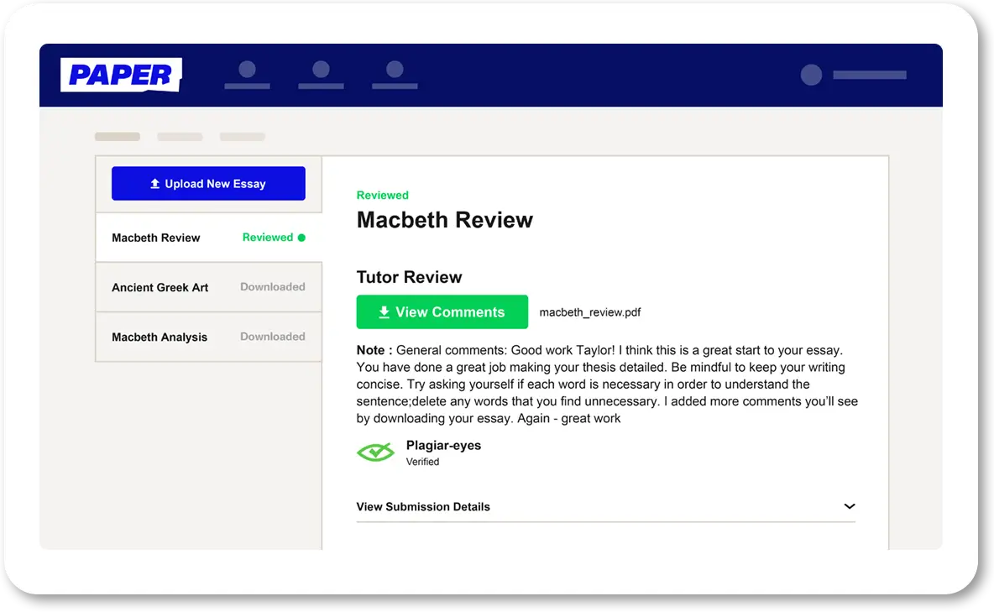994x612 pixels.
Task: Click the Upload New Essay button
Action: pos(208,183)
